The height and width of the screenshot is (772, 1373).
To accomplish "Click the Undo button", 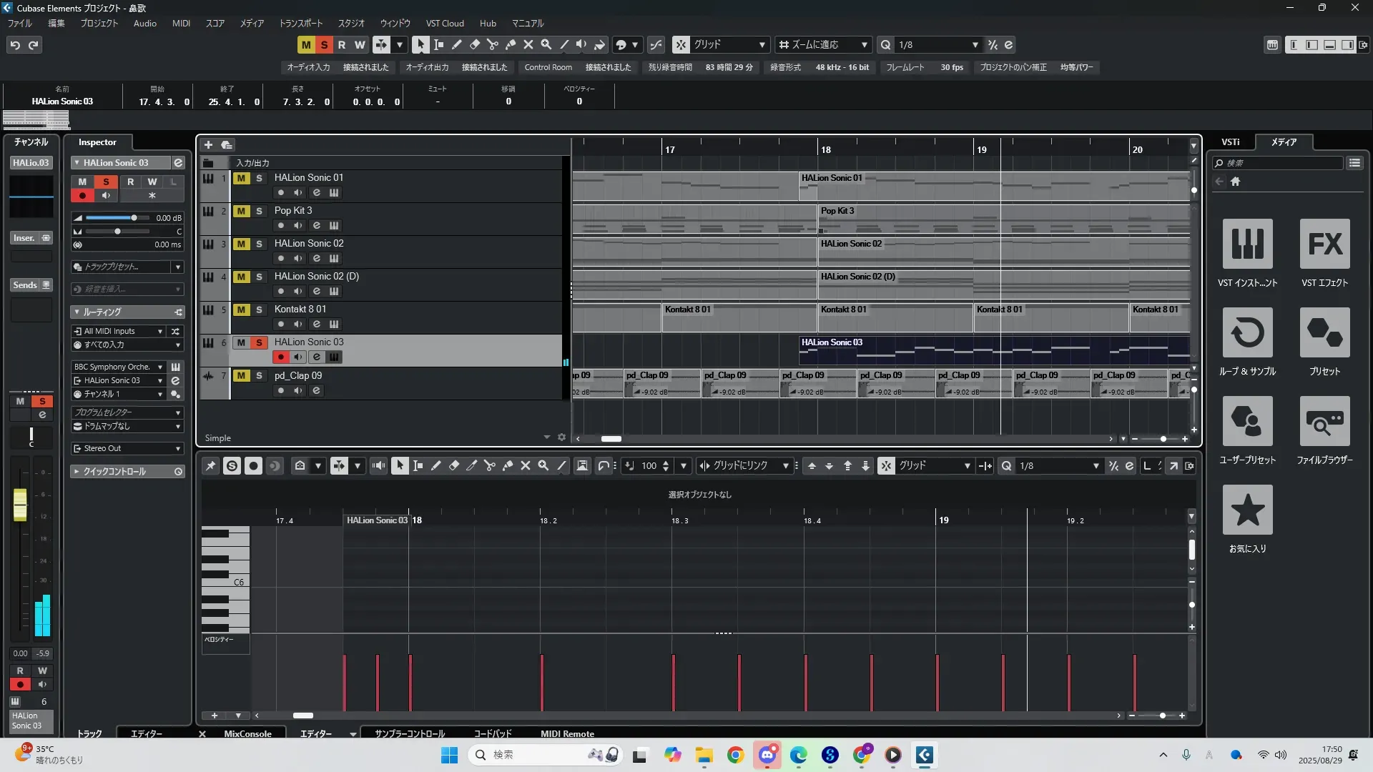I will pyautogui.click(x=15, y=44).
